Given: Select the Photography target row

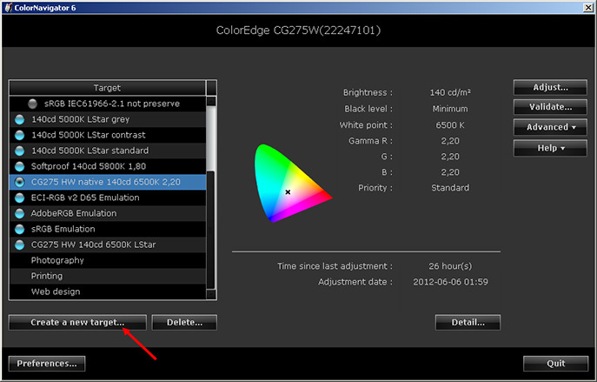Looking at the screenshot, I should 108,260.
